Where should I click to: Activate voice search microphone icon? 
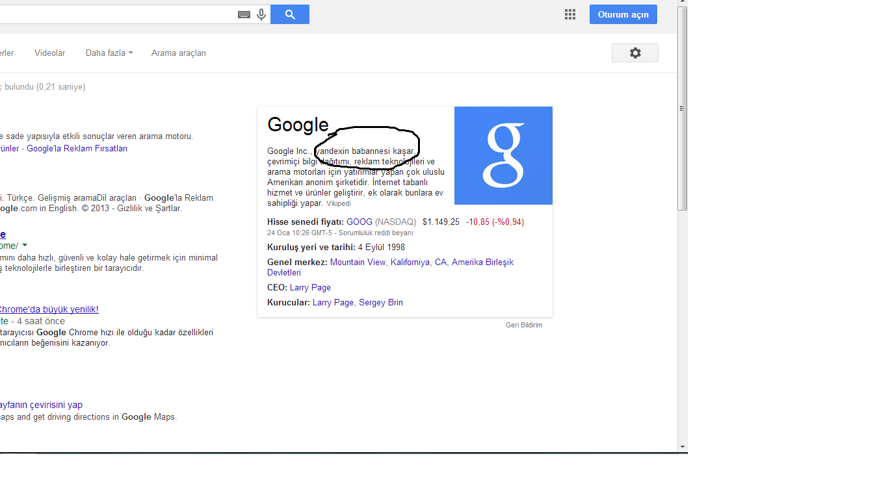click(x=261, y=14)
